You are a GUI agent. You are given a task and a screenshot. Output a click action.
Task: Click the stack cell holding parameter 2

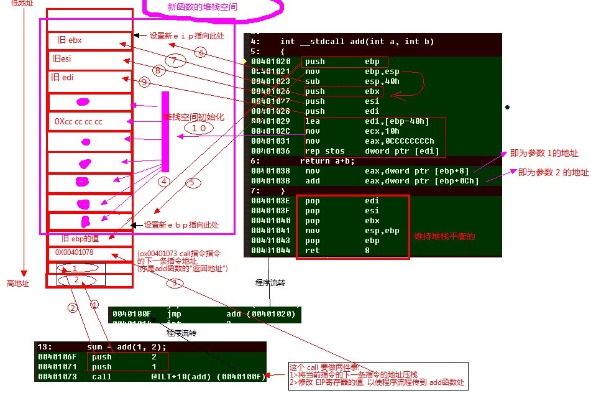(89, 280)
